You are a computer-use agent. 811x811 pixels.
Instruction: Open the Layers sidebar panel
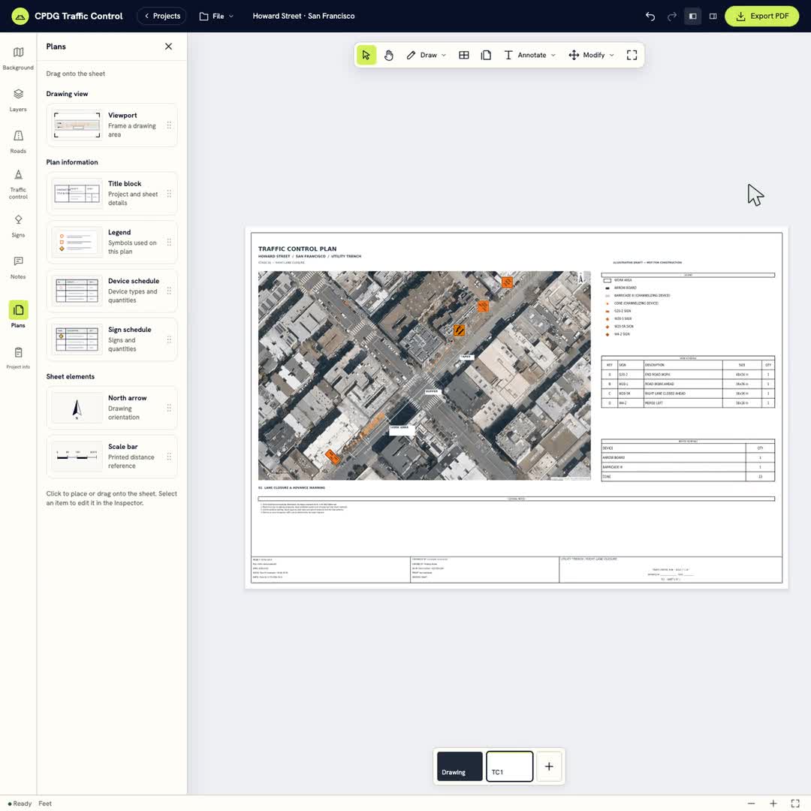tap(18, 100)
